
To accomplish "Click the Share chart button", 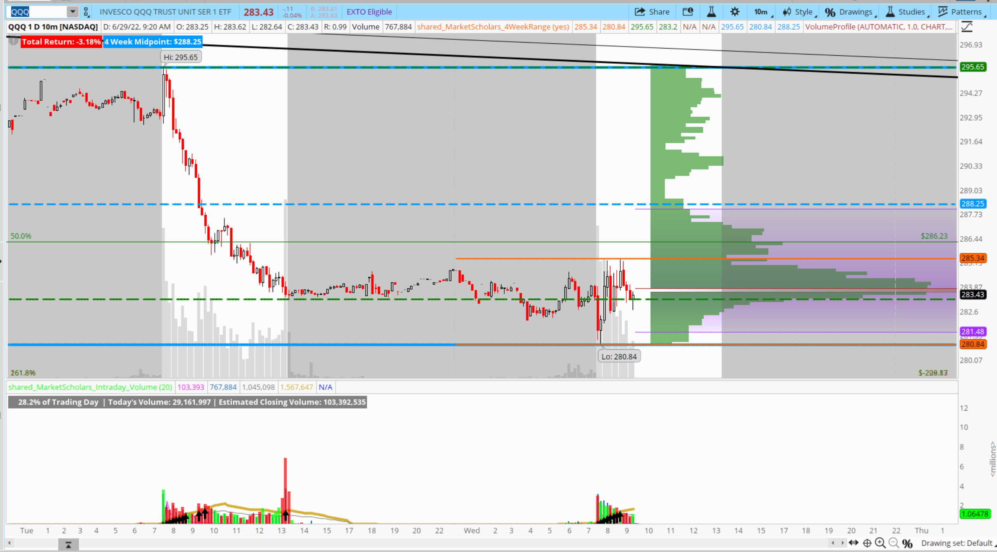I will (652, 12).
